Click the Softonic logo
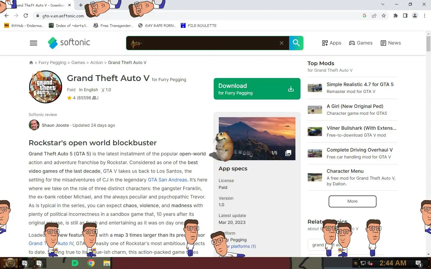431x269 pixels. pyautogui.click(x=69, y=43)
